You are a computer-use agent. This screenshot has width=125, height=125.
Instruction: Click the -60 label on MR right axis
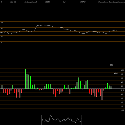coord(122,102)
